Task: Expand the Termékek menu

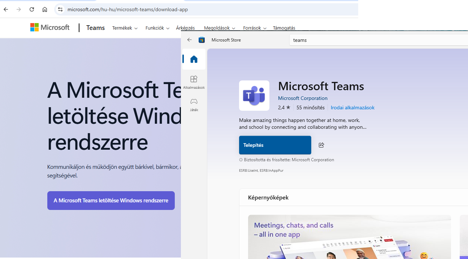Action: (x=125, y=28)
